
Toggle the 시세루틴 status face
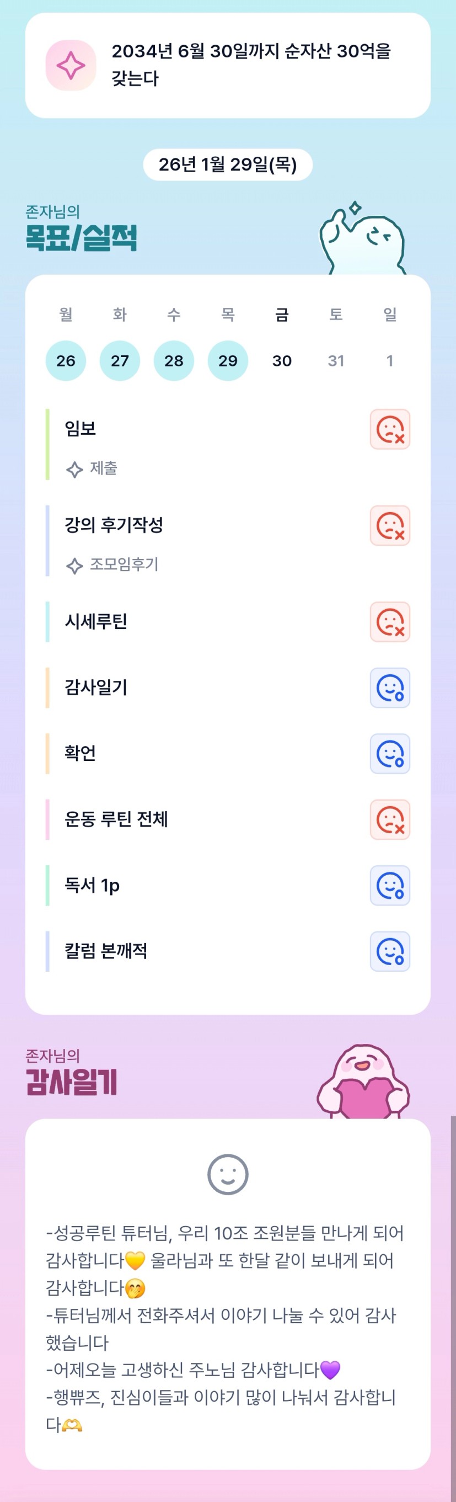click(x=390, y=622)
